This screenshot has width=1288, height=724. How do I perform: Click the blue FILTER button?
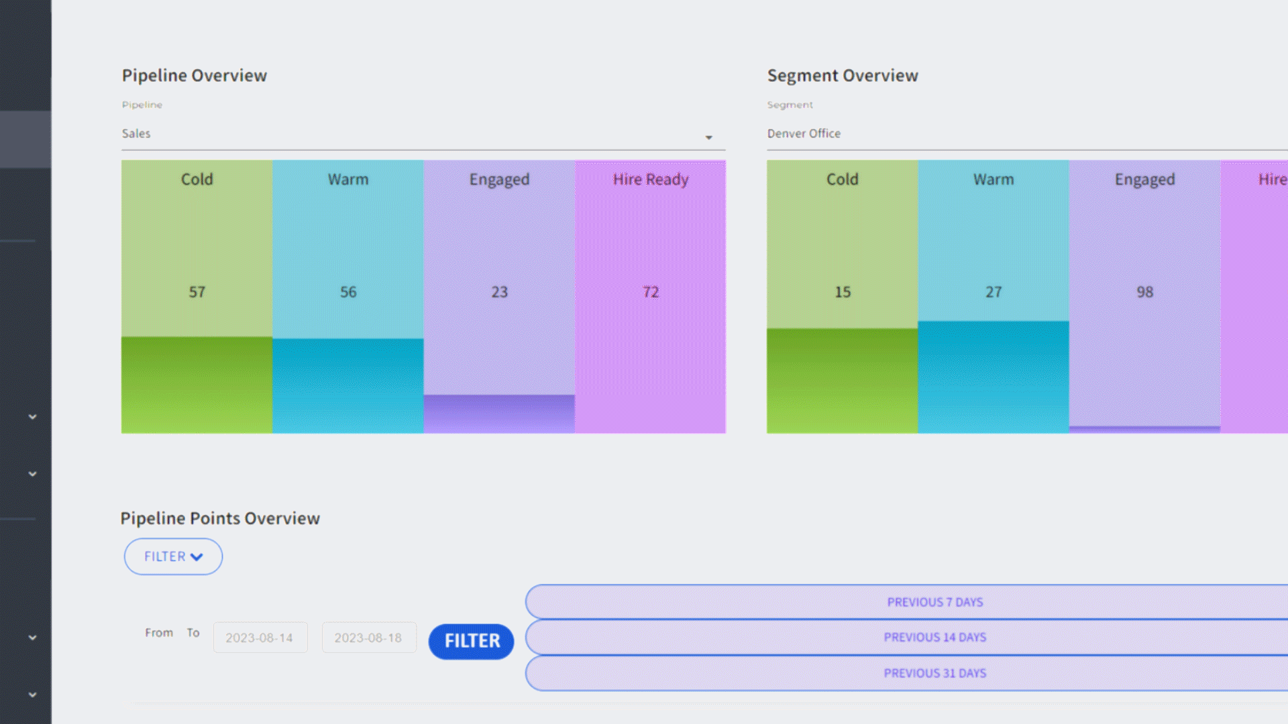point(471,641)
